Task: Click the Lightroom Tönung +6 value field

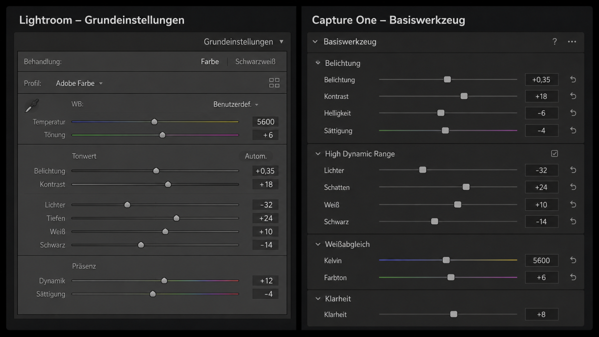Action: point(266,135)
